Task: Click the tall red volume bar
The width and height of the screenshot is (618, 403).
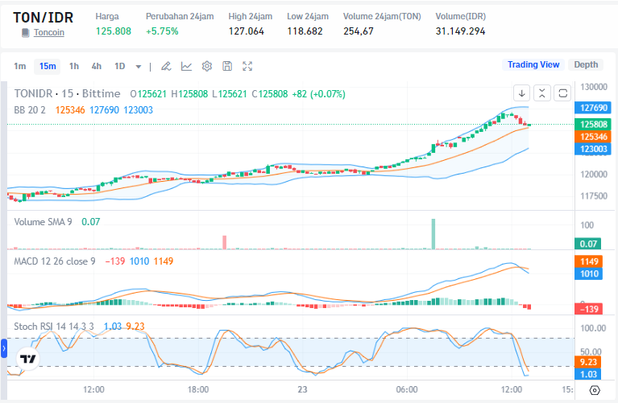Action: (x=225, y=242)
